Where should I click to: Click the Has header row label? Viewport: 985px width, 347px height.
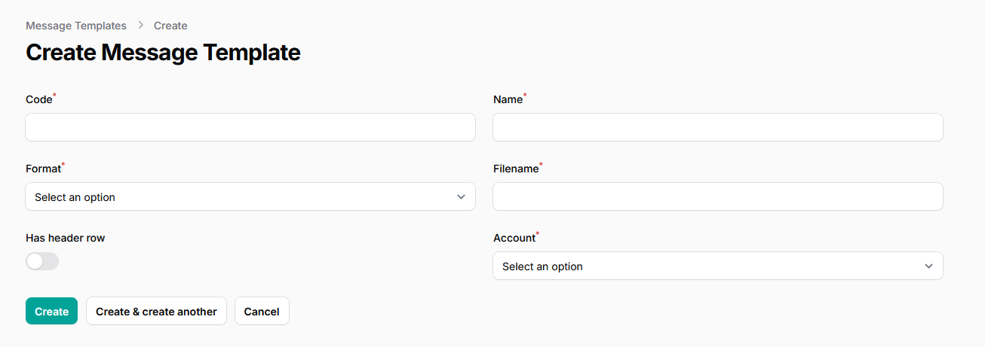[66, 238]
